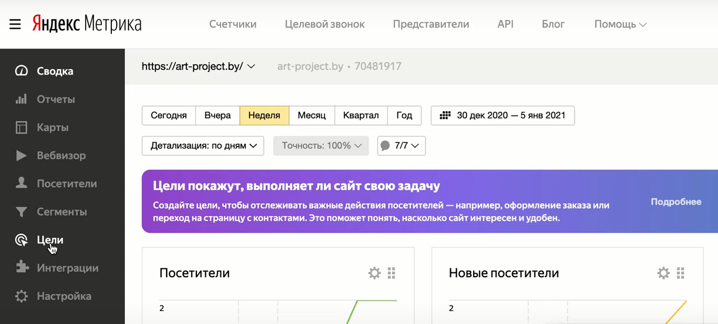
Task: Open the https://art-project.by/ counter dropdown
Action: pyautogui.click(x=198, y=66)
